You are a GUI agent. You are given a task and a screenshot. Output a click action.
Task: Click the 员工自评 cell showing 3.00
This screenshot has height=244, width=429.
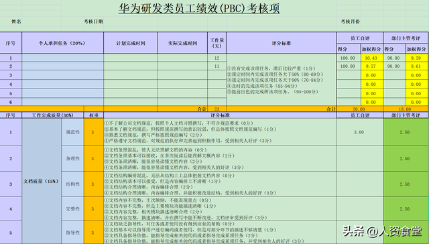(x=360, y=132)
